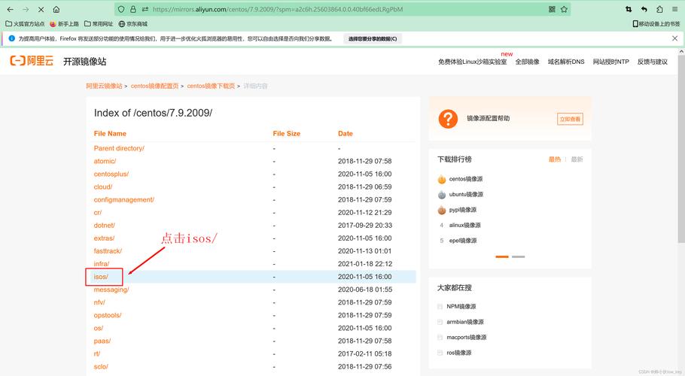Open the os/ directory
Screen dimensions: 685x376
[99, 328]
